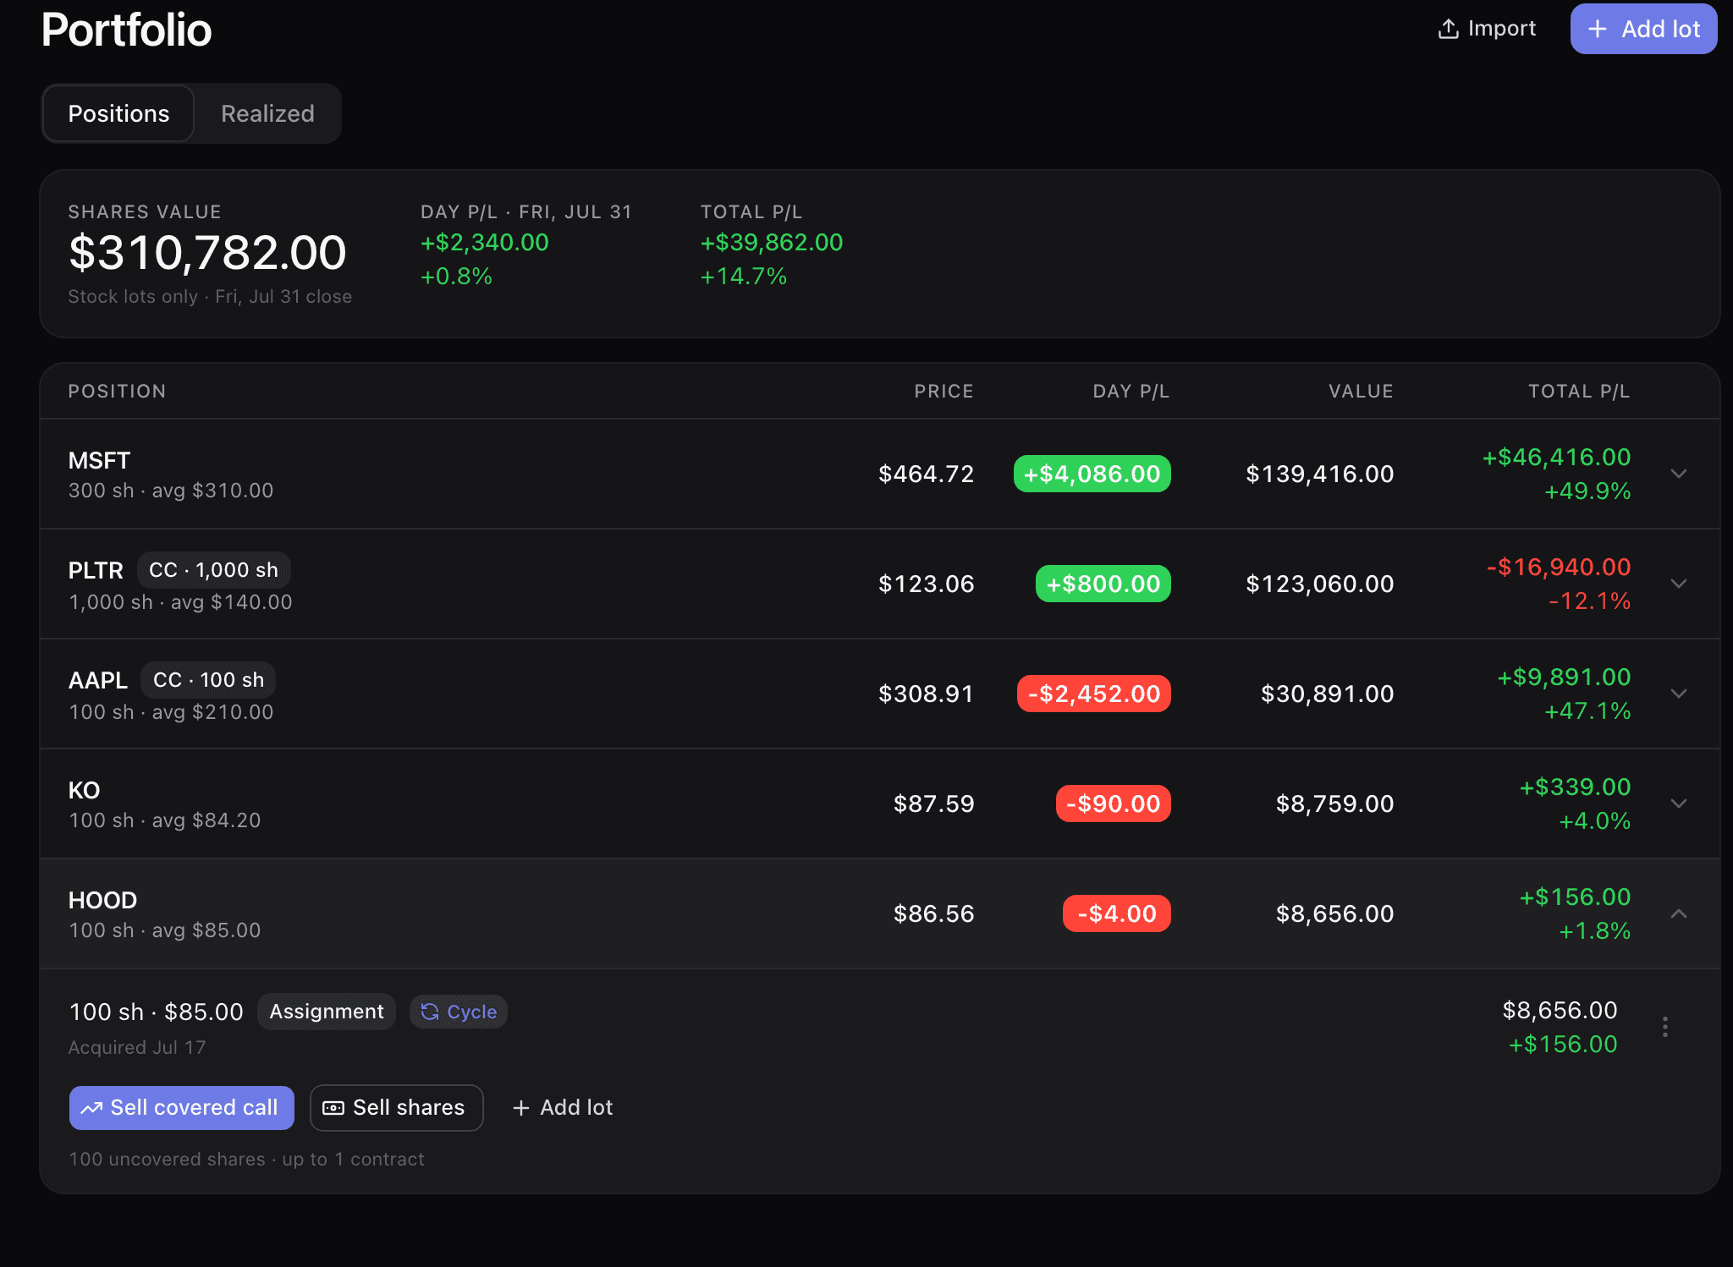
Task: Click the 100 uncovered shares note
Action: 246,1160
